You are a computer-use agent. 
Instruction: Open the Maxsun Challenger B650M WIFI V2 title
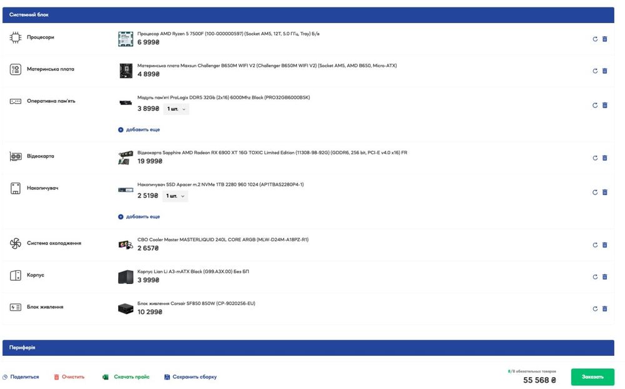[x=267, y=66]
